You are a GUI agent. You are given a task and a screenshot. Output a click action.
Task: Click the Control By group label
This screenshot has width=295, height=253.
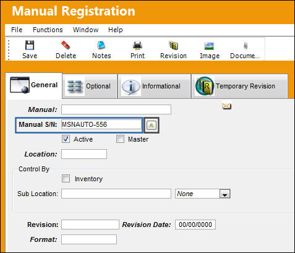(34, 169)
